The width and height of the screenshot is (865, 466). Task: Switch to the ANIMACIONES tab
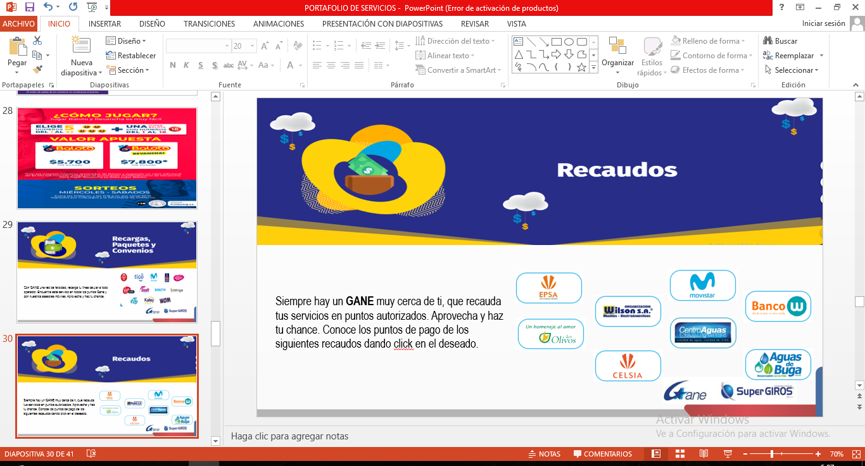pos(279,24)
